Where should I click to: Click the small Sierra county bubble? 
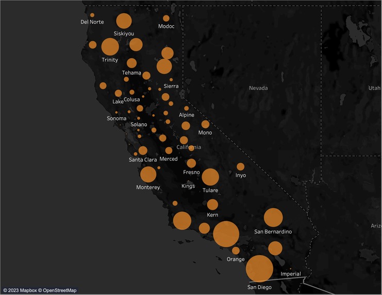click(x=171, y=79)
